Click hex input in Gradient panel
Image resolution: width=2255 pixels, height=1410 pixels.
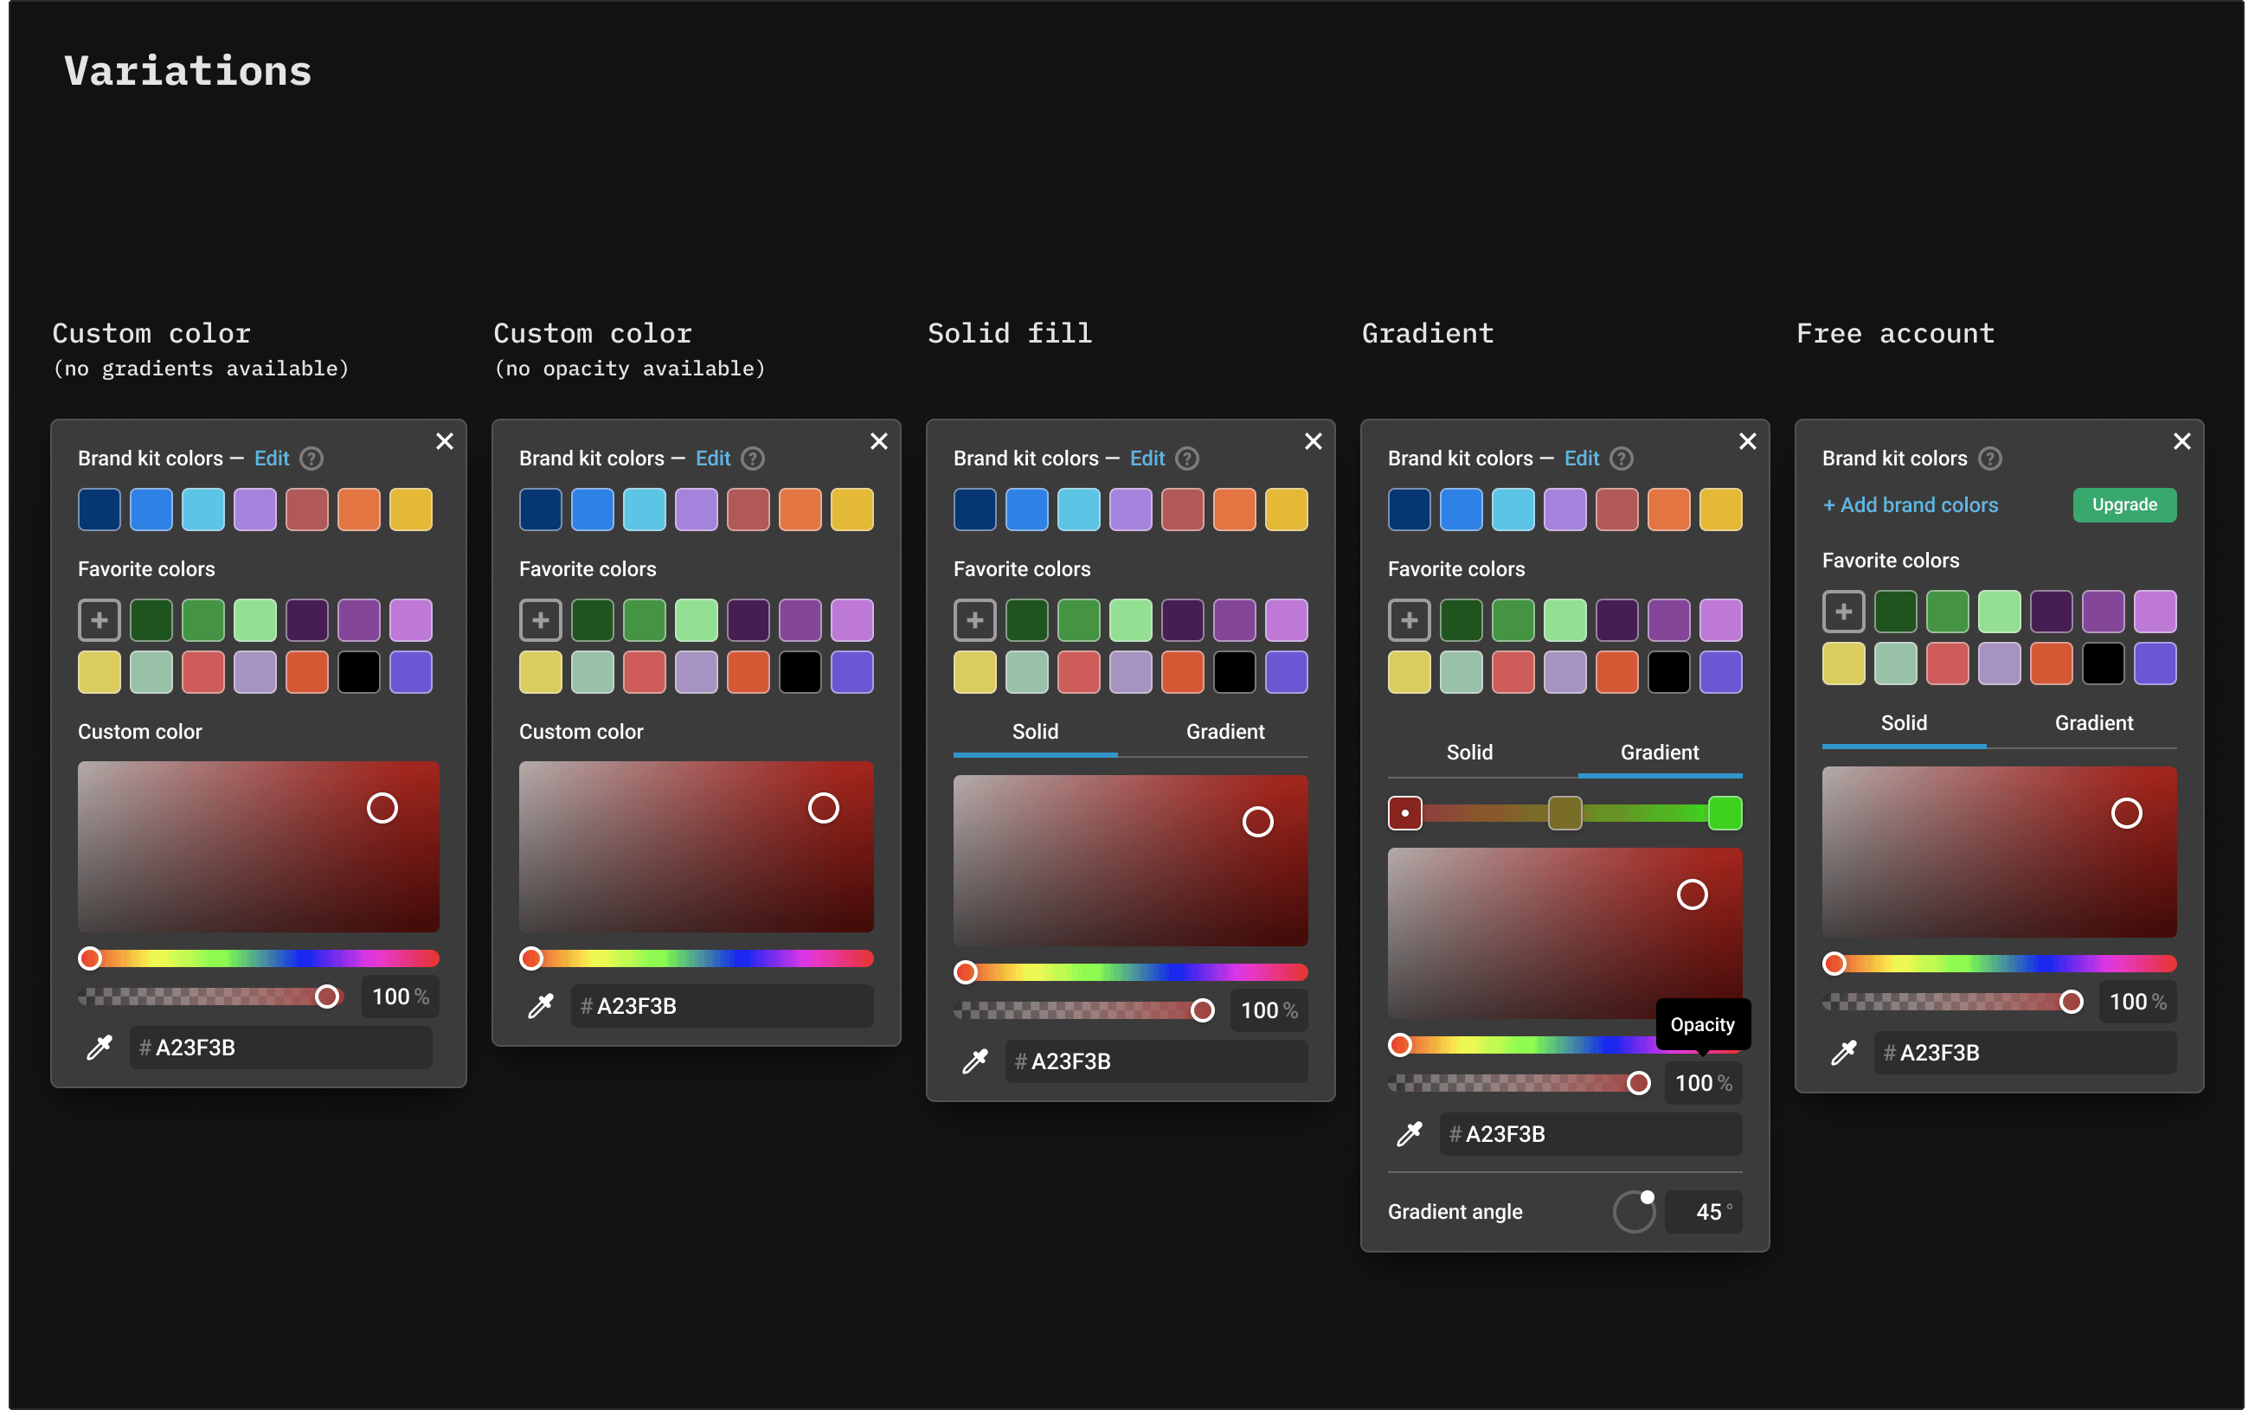click(1590, 1134)
